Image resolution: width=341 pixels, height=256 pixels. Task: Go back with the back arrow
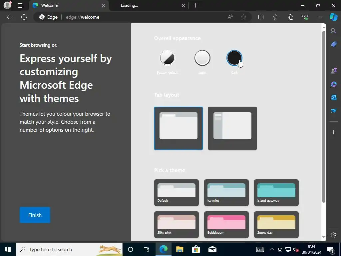click(x=9, y=17)
